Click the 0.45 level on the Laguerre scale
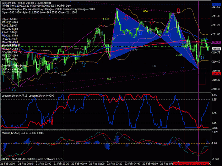This screenshot has height=166, width=222. tap(214, 113)
